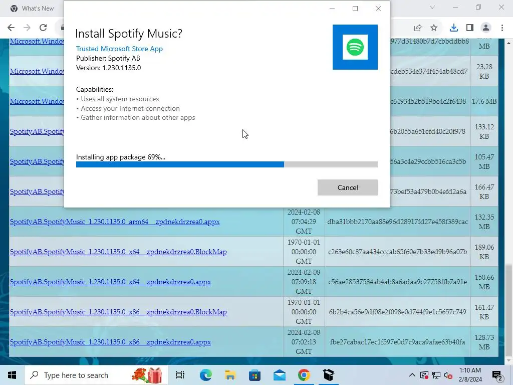
Task: Click the 2024-02-08 07:09:18 GMT date cell
Action: tap(304, 282)
